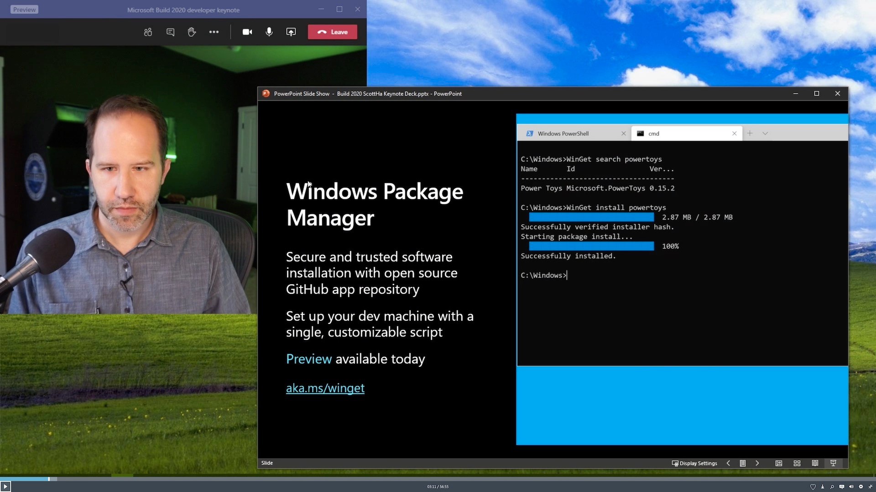Raise your hand in the Teams meeting
The width and height of the screenshot is (876, 492).
(192, 32)
